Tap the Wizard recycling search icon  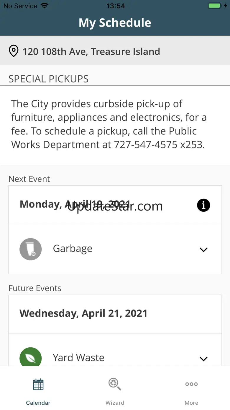pos(115,384)
